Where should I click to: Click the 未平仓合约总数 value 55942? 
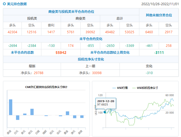tap(61, 53)
